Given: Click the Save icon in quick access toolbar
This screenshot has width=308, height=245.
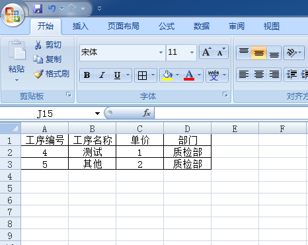Looking at the screenshot, I should [38, 9].
